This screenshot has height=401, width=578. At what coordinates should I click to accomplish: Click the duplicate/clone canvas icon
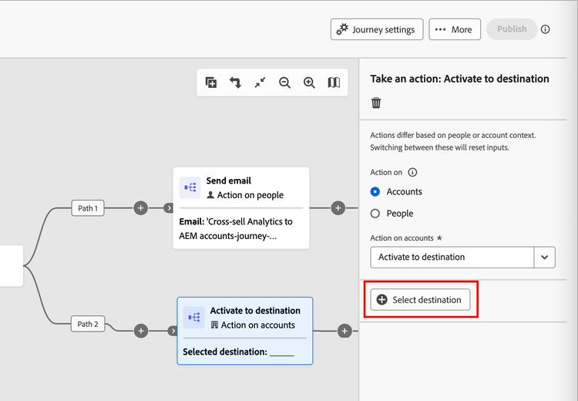pyautogui.click(x=211, y=83)
